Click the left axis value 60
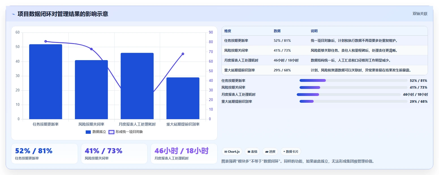This screenshot has width=439, height=175. (x=18, y=32)
